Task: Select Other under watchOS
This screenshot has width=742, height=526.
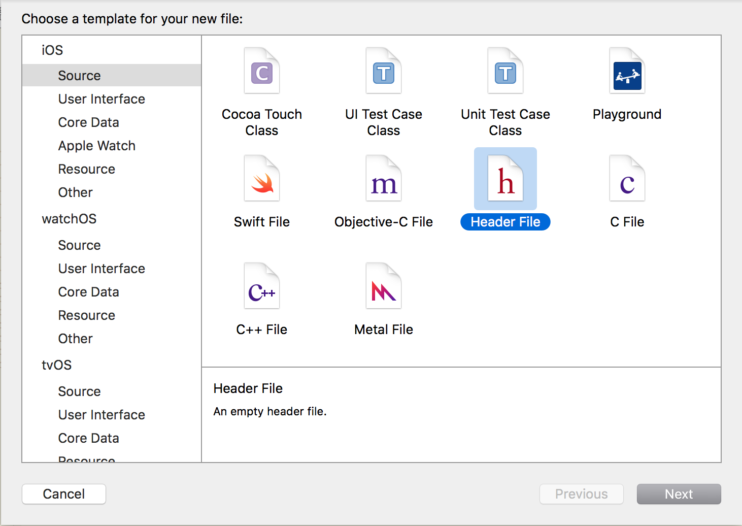Action: [x=75, y=339]
